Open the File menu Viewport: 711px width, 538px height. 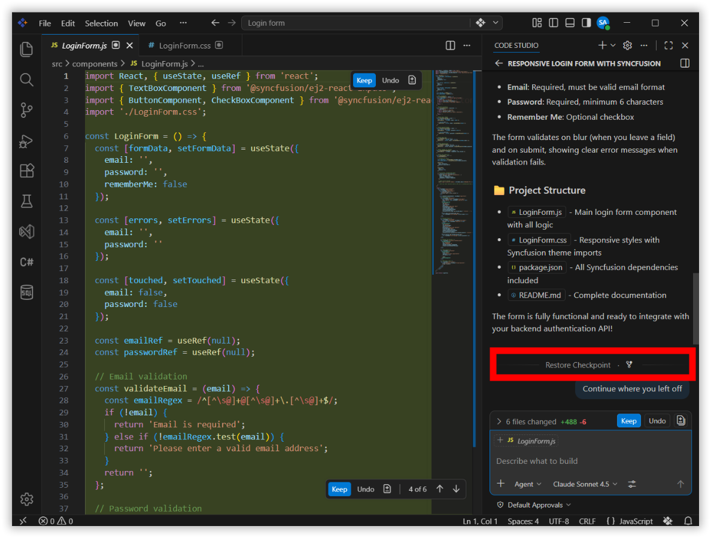pos(45,23)
